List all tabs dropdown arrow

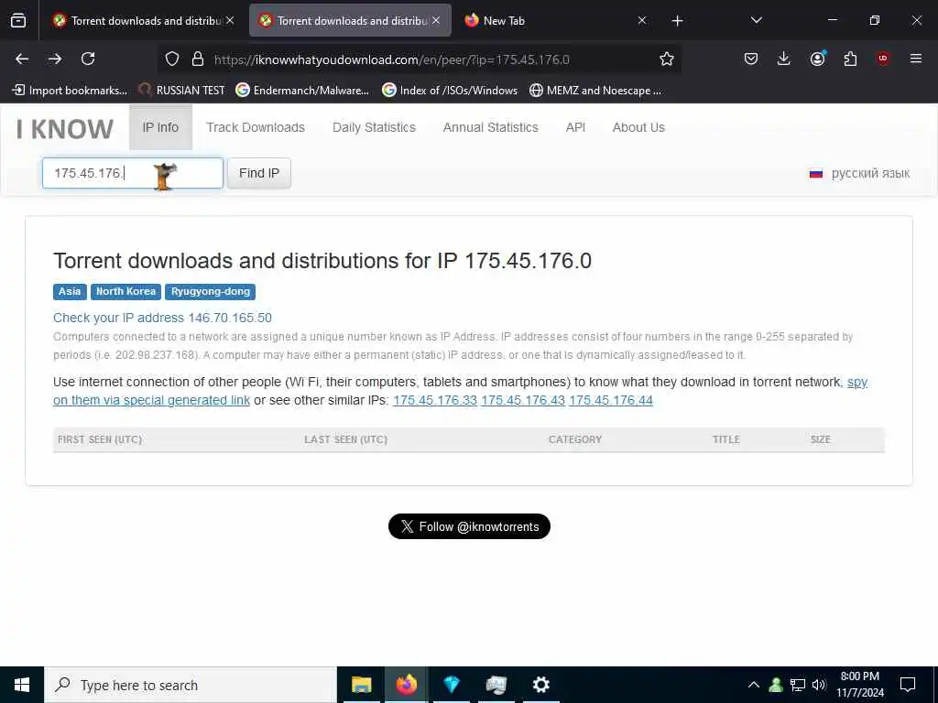tap(756, 20)
